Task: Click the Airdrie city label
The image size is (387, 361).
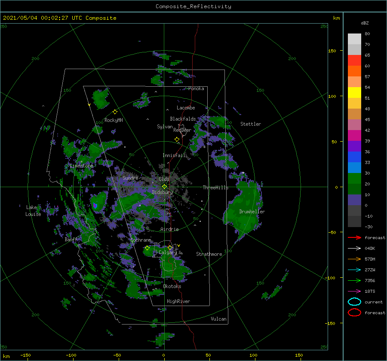Action: 169,229
